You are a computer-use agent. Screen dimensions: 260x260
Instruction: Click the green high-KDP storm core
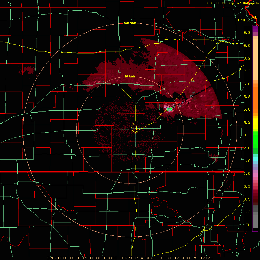170,109
